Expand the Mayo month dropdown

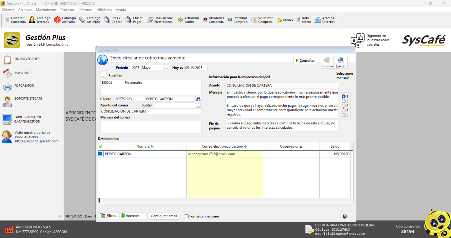[167, 68]
